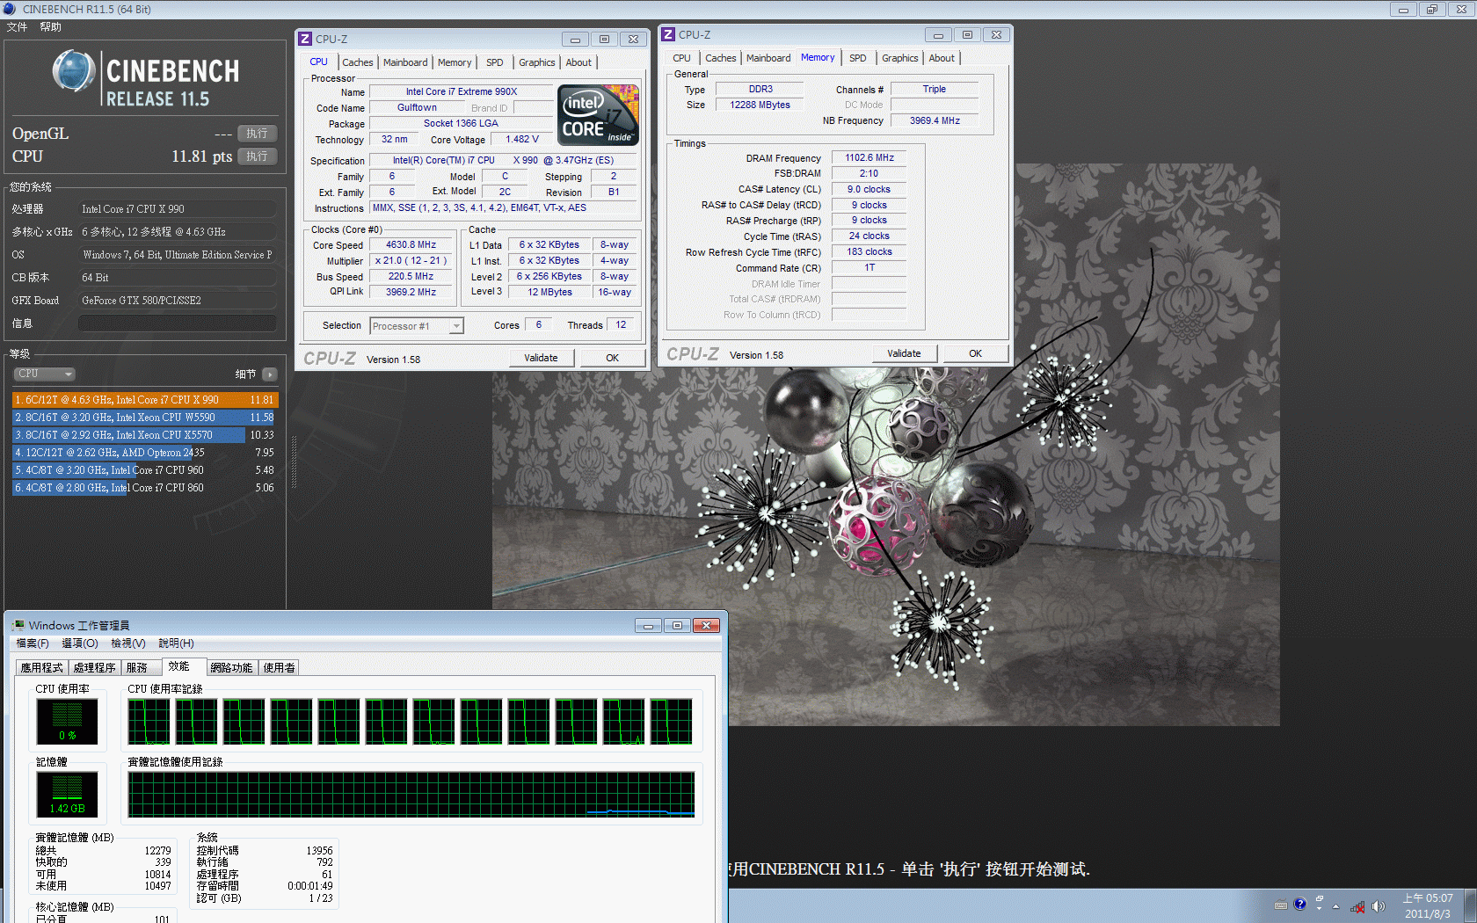This screenshot has height=923, width=1477.
Task: Click the Core Speed 4630.8 MHz field
Action: pos(411,245)
